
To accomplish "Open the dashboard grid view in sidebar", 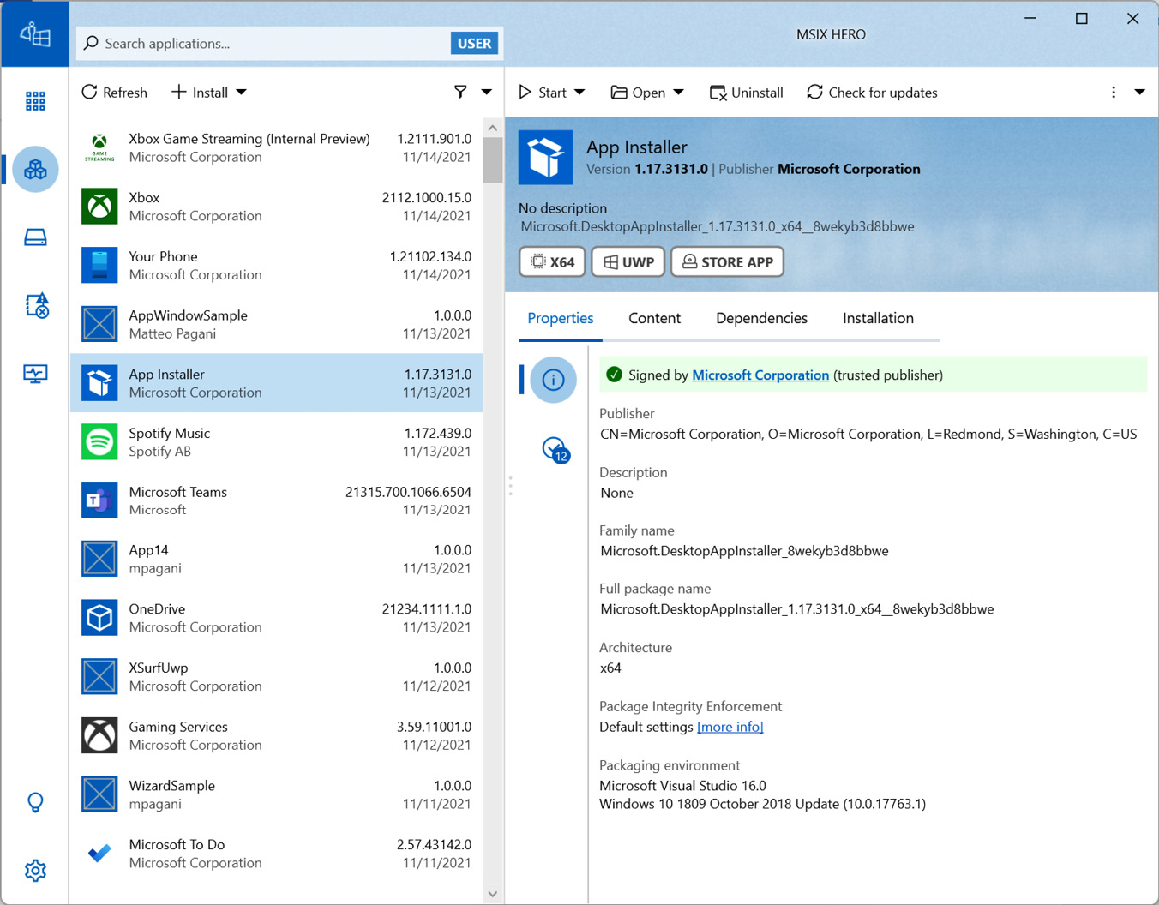I will (35, 101).
